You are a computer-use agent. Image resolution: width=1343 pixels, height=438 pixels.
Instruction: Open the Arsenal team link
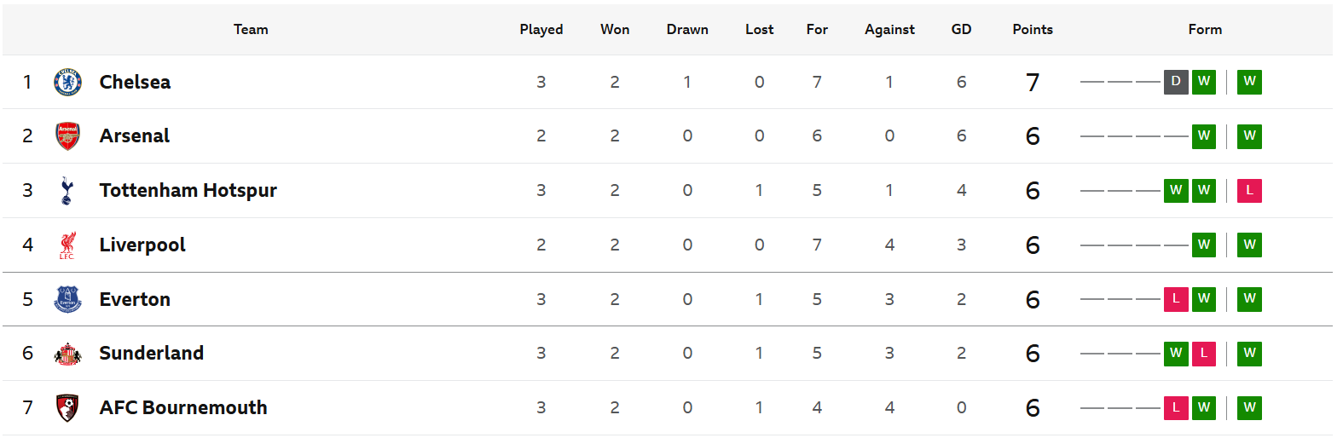135,136
